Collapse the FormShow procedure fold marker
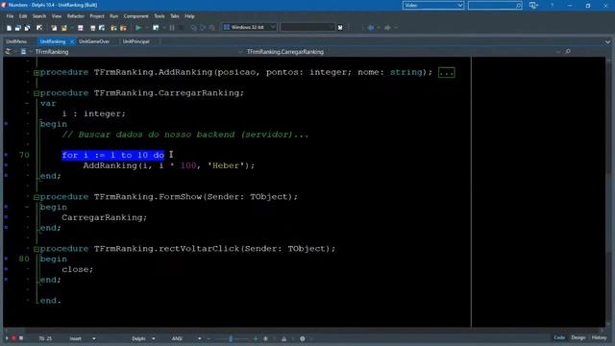The height and width of the screenshot is (346, 615). click(x=37, y=197)
